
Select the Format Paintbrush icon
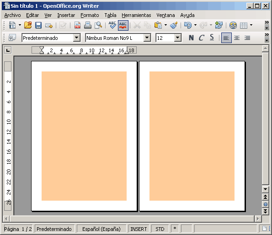click(174, 25)
